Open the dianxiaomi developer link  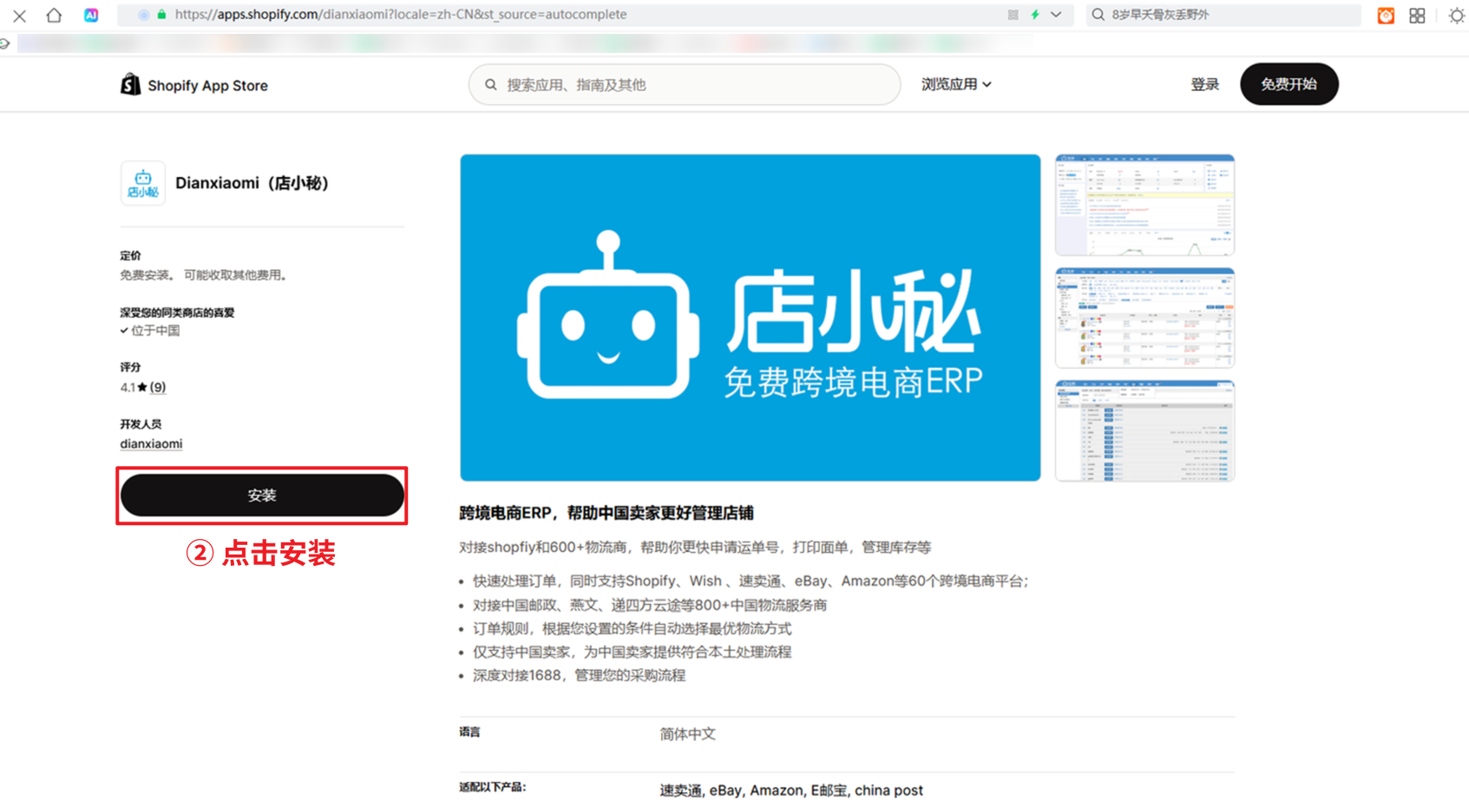coord(151,443)
